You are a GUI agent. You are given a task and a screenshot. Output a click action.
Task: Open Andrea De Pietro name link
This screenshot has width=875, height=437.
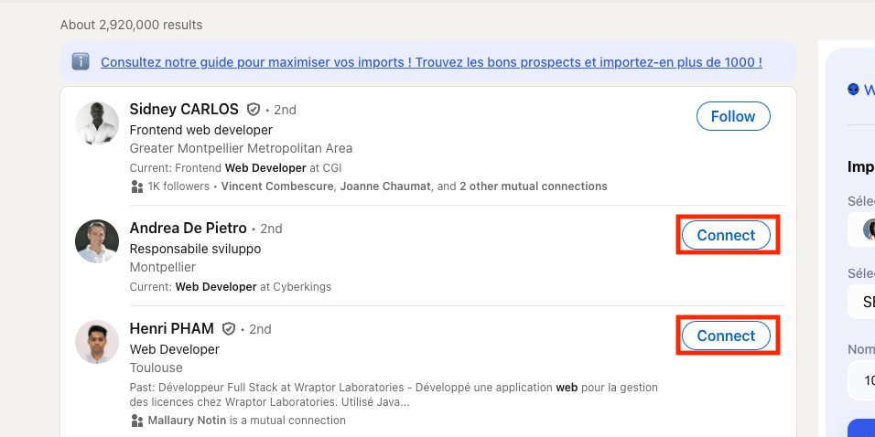tap(188, 228)
